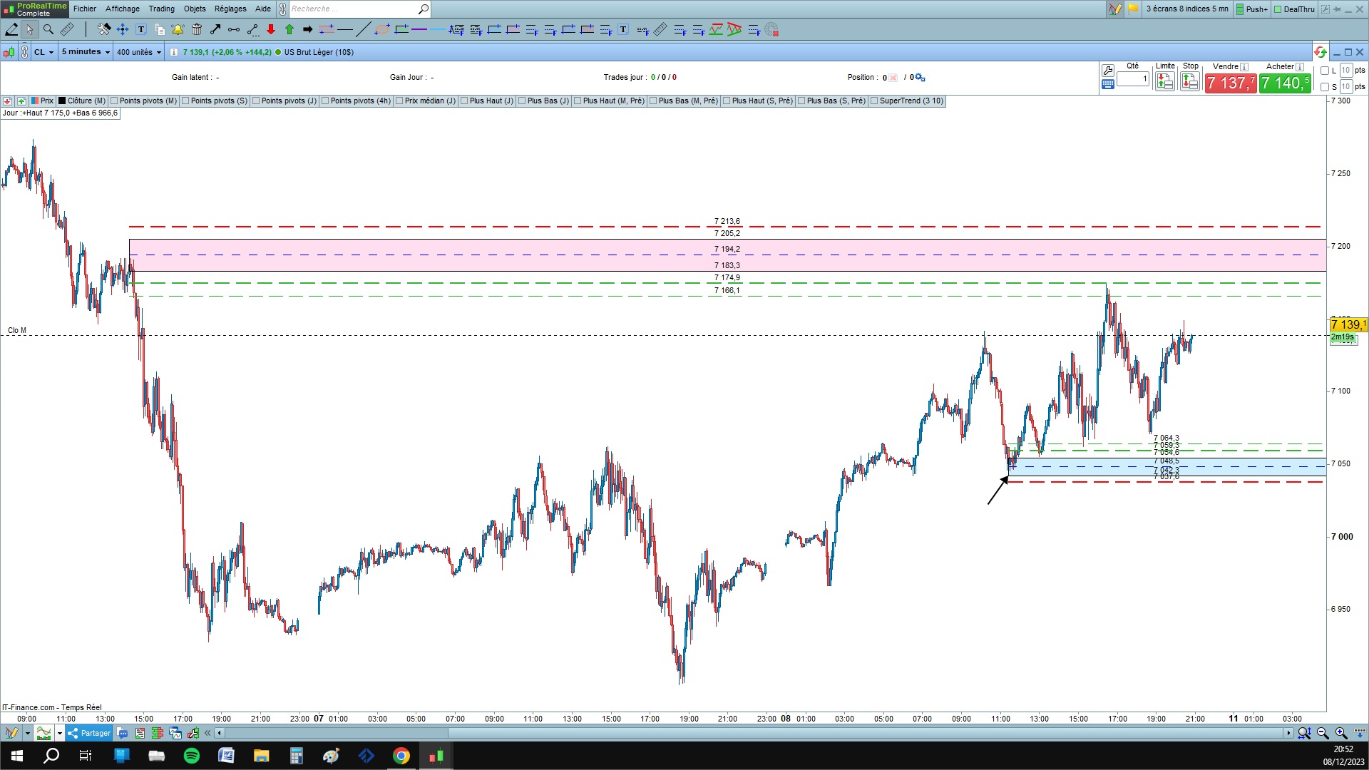Expand the 400 unités dropdown
Viewport: 1369px width, 770px height.
click(138, 52)
